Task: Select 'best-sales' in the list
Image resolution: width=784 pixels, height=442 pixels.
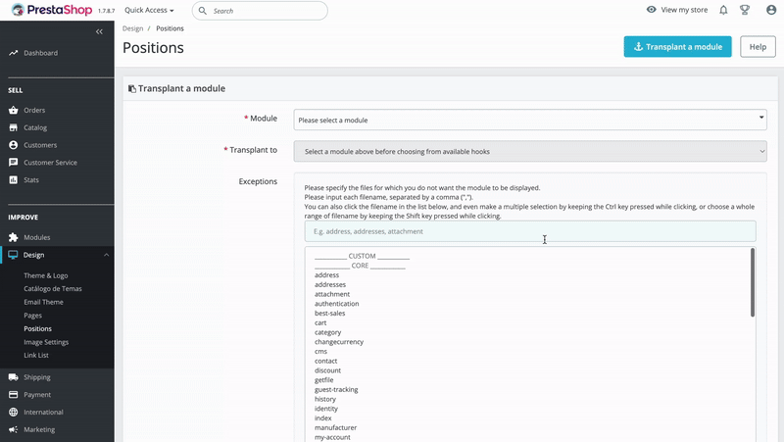Action: coord(329,313)
